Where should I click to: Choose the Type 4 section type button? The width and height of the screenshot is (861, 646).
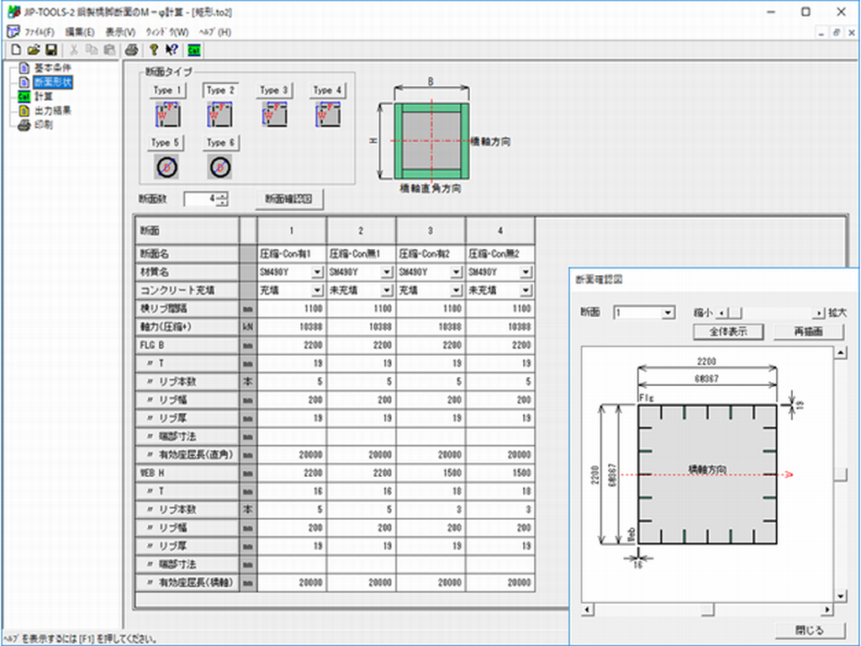tap(327, 90)
